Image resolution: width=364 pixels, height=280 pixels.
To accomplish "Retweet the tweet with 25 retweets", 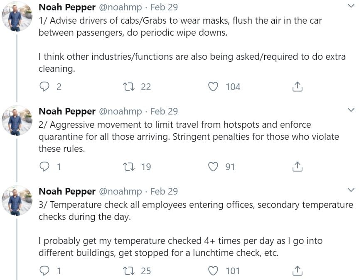I will coord(129,271).
